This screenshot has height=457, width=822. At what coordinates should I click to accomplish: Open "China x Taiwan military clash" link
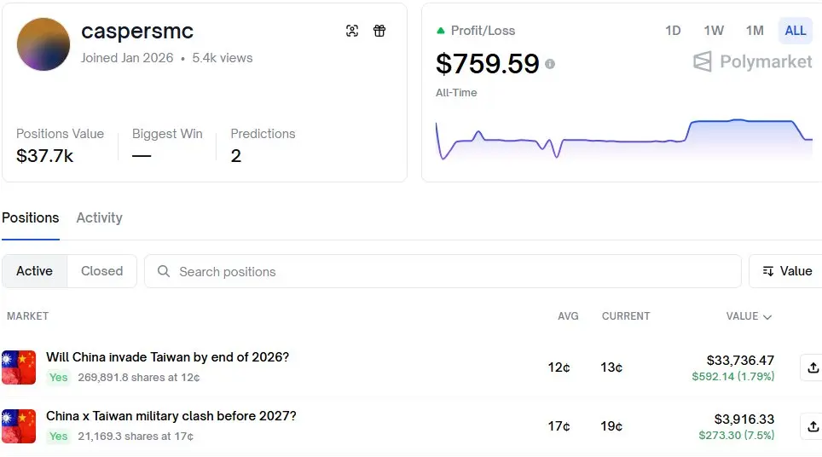[171, 416]
